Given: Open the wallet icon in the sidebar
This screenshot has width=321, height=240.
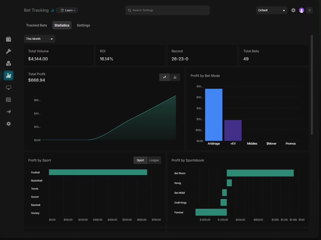Looking at the screenshot, I should pyautogui.click(x=9, y=39).
